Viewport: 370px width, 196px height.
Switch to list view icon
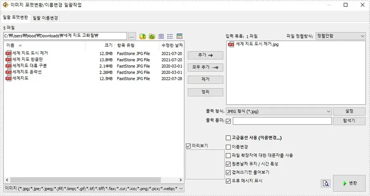[170, 36]
